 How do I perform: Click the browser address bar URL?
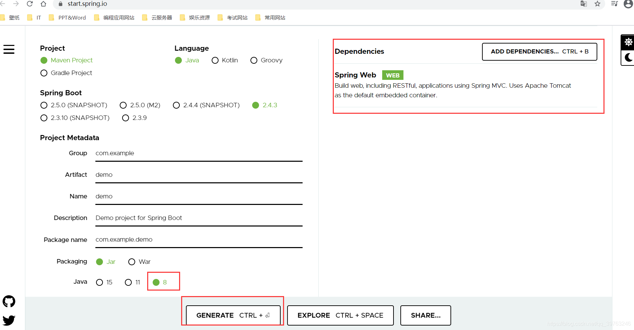tap(87, 4)
